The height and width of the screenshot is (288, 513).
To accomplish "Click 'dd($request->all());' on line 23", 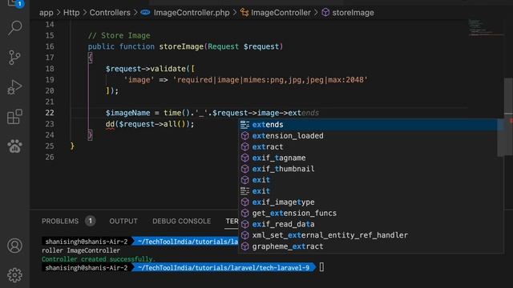I will tap(150, 124).
